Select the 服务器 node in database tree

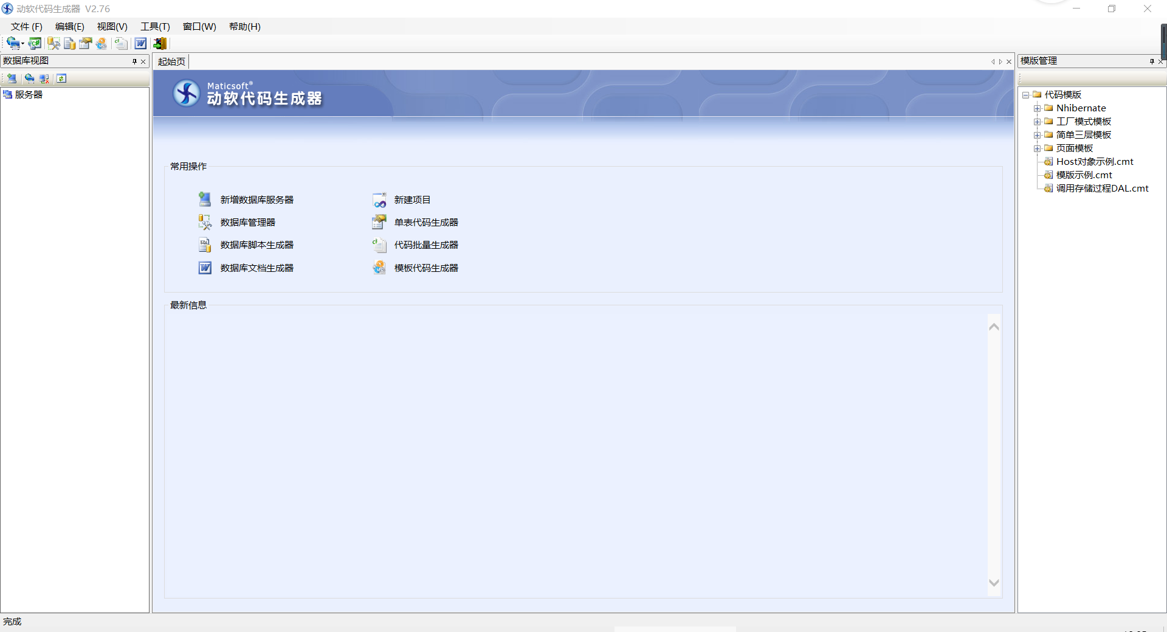coord(29,94)
